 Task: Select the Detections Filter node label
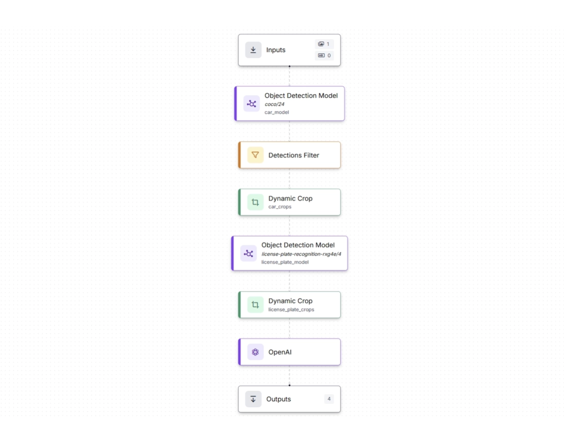(x=294, y=155)
